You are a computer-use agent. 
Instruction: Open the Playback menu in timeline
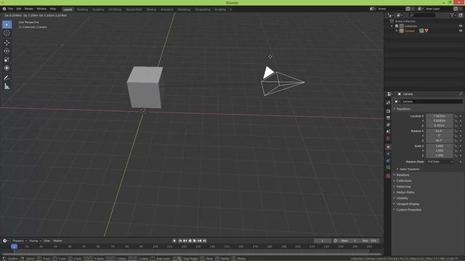click(20, 241)
